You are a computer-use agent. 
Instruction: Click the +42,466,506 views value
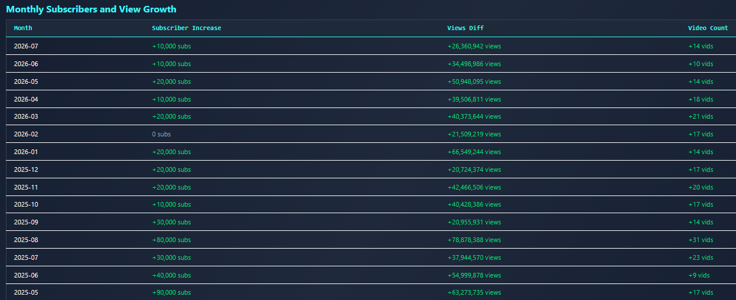coord(474,187)
